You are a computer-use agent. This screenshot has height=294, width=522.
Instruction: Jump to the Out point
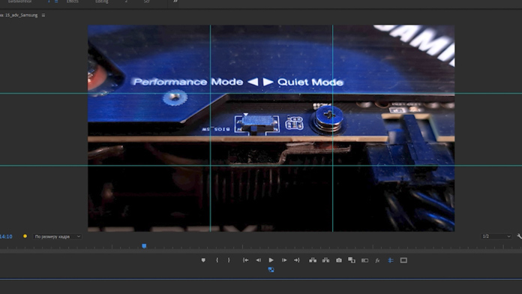tap(296, 260)
